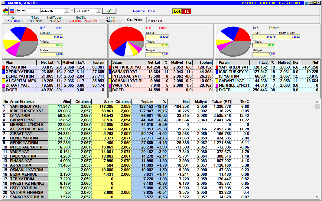Select INTEGRAL YATI row in the Satan table
The image size is (322, 201).
point(160,76)
